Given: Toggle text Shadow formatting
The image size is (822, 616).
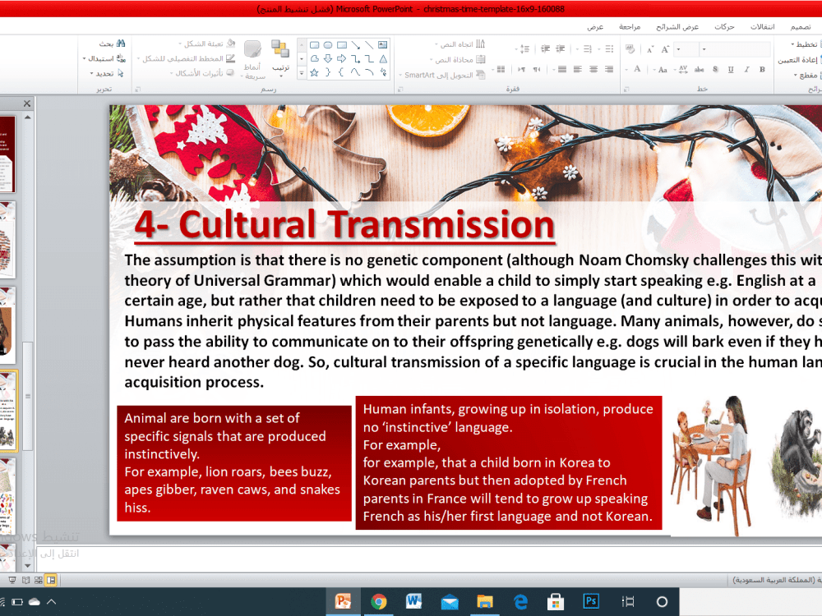Looking at the screenshot, I should [x=715, y=69].
